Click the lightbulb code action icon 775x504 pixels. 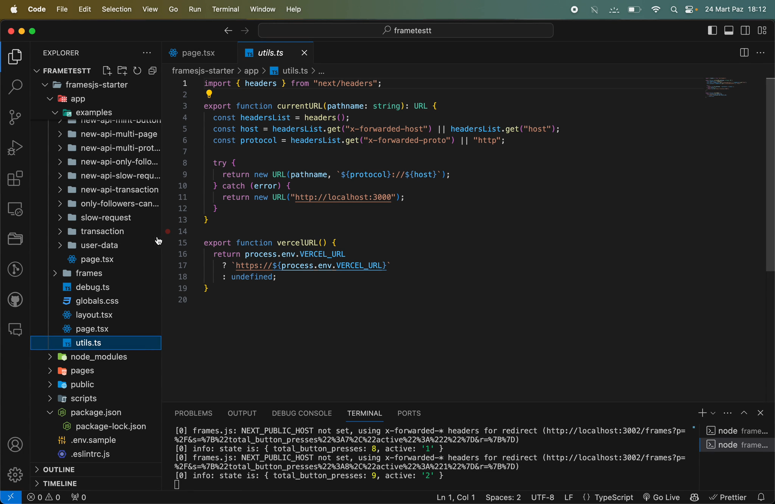point(209,94)
